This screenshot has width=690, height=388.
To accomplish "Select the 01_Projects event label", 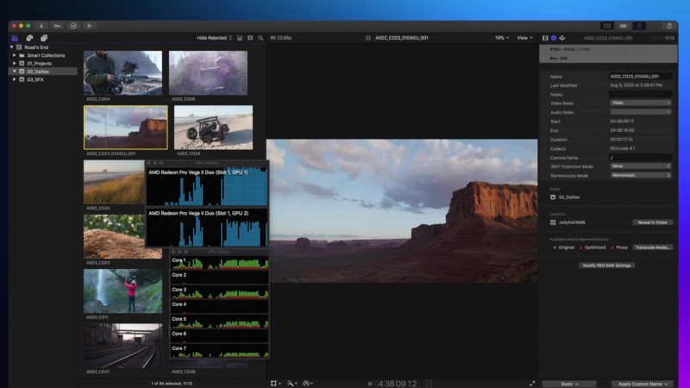I will point(39,63).
